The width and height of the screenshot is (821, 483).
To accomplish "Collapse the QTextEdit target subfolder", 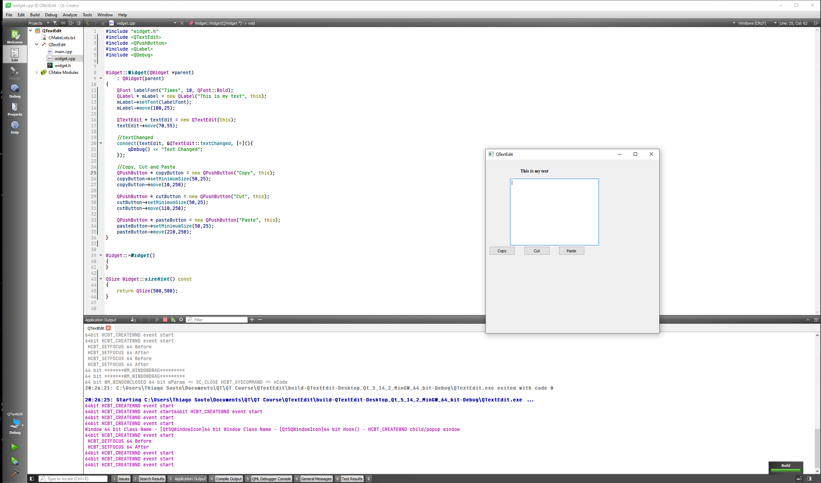I will click(37, 44).
